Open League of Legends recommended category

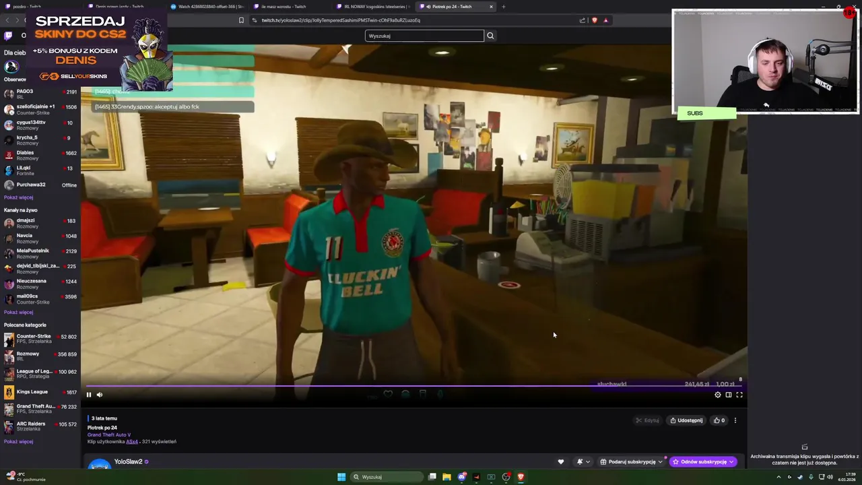[x=40, y=374]
